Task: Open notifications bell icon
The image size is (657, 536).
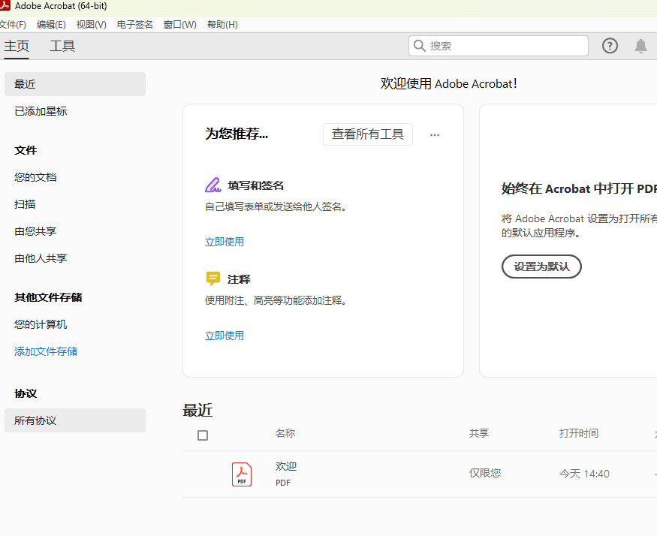Action: click(x=640, y=46)
